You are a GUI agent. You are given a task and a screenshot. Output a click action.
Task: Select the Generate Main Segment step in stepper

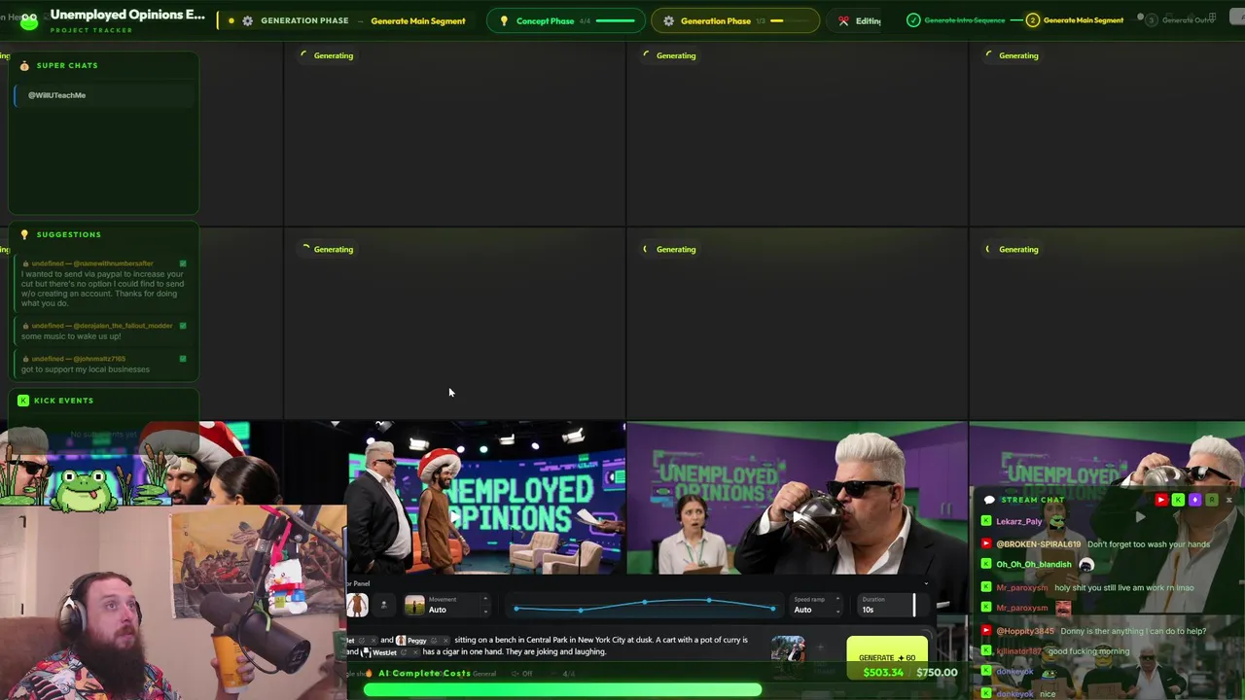pyautogui.click(x=1075, y=20)
